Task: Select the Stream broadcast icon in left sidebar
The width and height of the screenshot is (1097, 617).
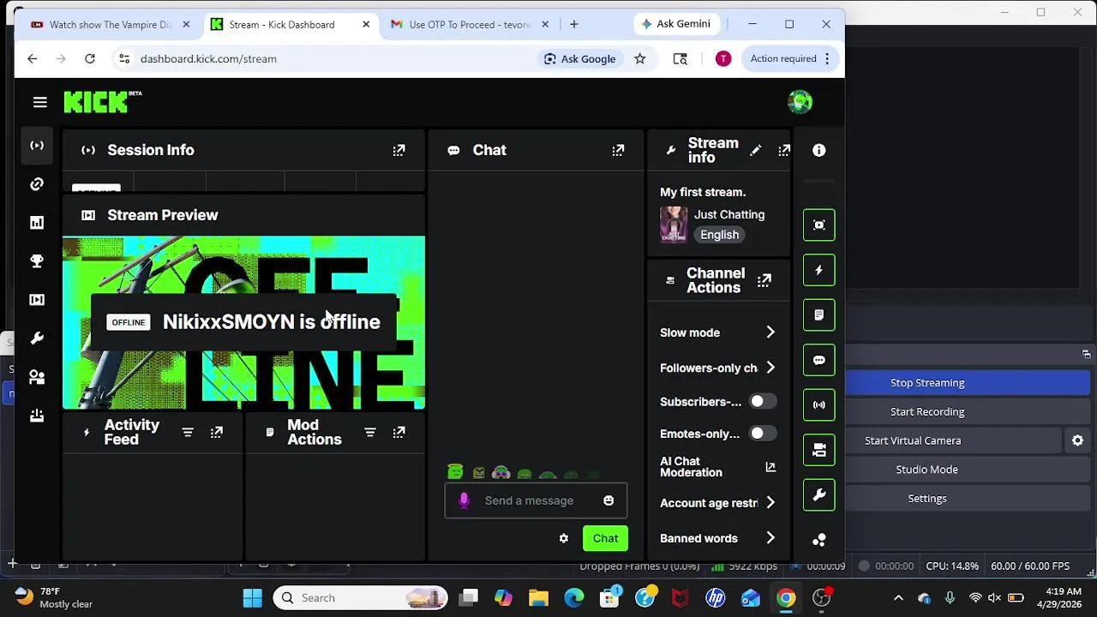Action: [x=37, y=146]
